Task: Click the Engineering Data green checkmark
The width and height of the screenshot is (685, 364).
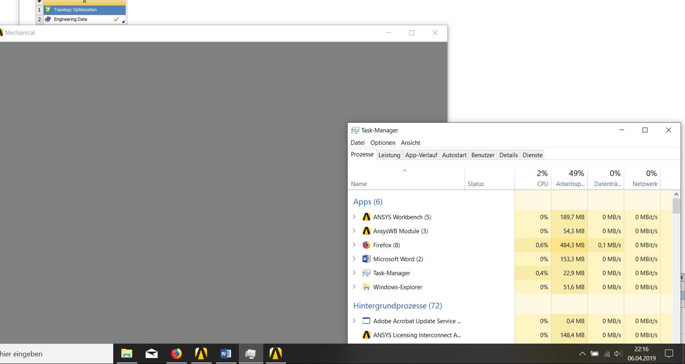Action: coord(116,19)
